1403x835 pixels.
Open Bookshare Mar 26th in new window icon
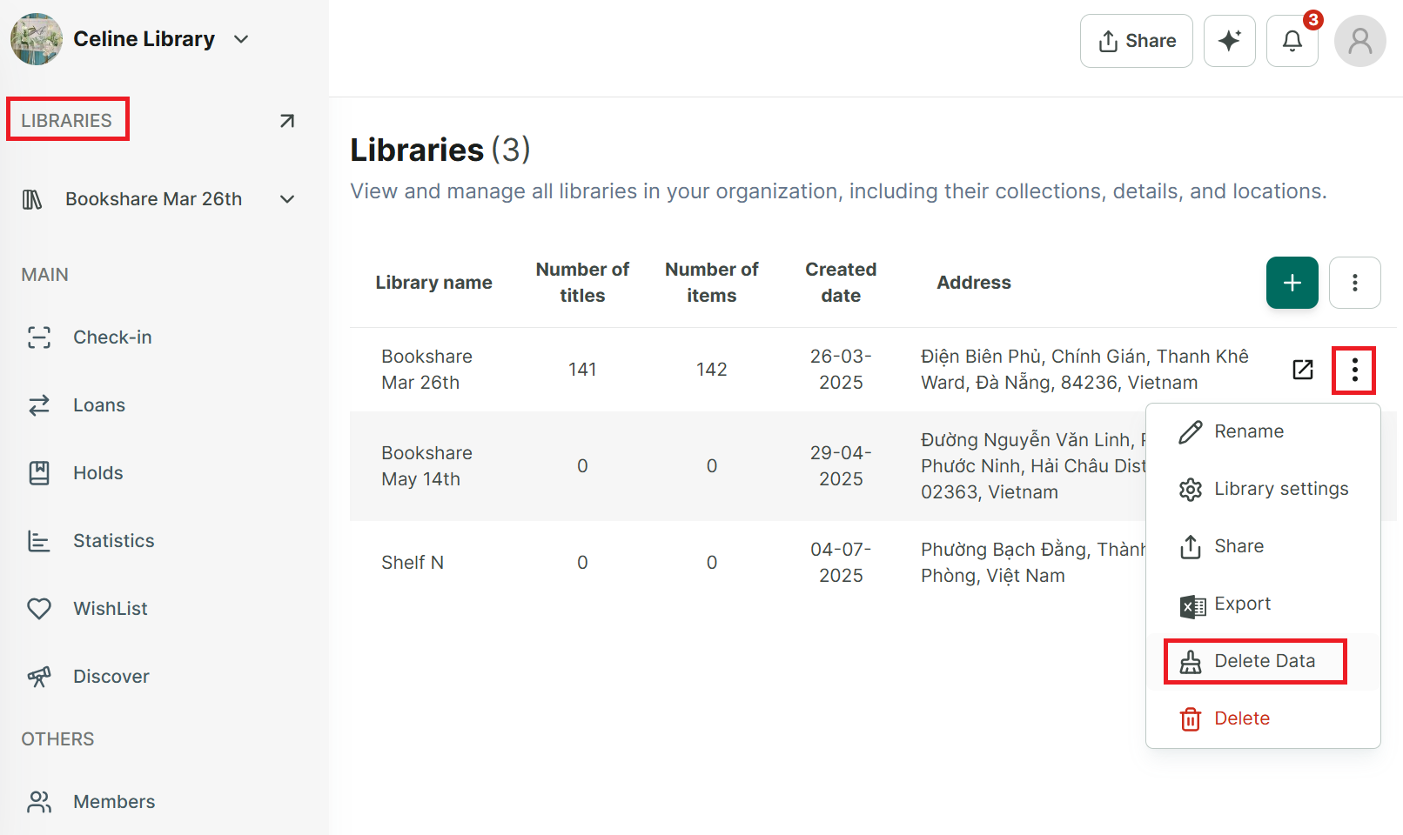coord(1303,370)
